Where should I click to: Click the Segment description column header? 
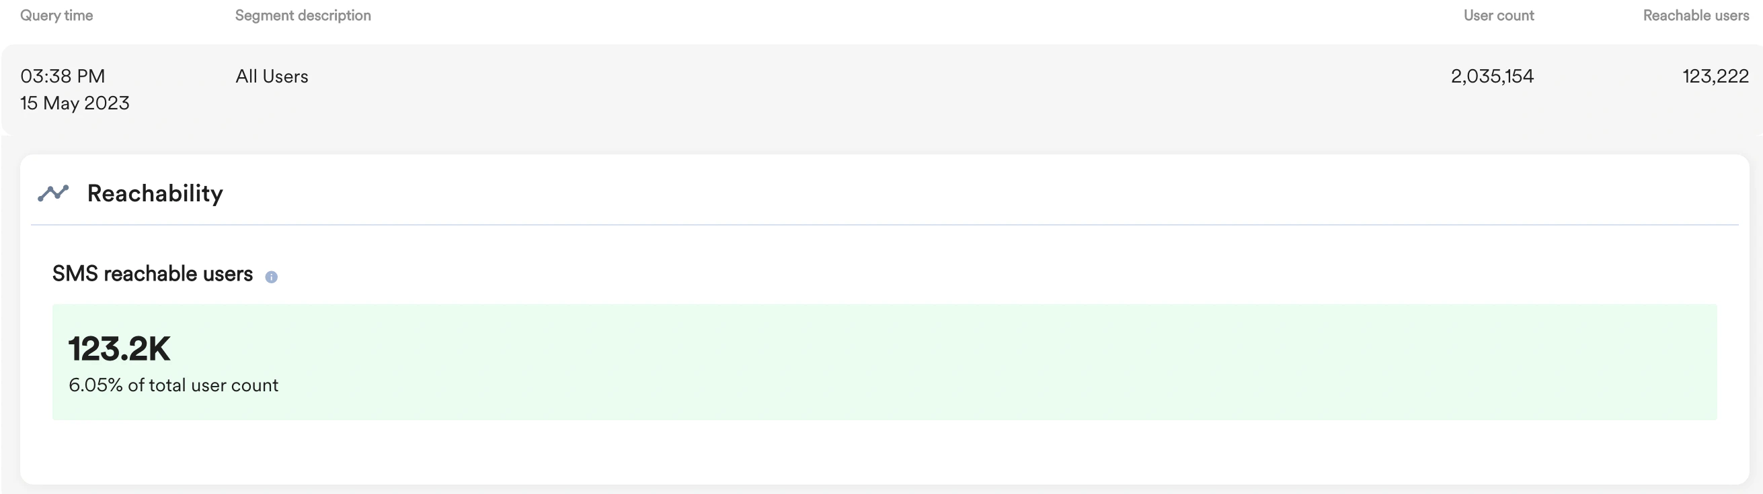(x=303, y=15)
